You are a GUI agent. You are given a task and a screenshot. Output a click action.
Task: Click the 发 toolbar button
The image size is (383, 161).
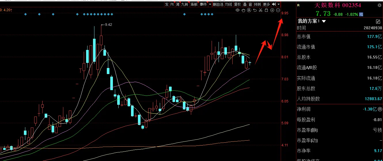point(167,4)
